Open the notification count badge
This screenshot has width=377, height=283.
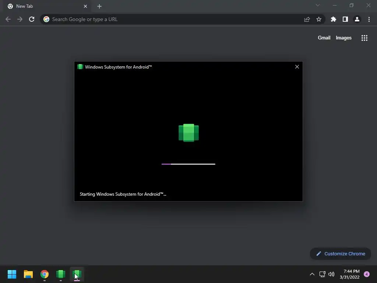(x=367, y=274)
